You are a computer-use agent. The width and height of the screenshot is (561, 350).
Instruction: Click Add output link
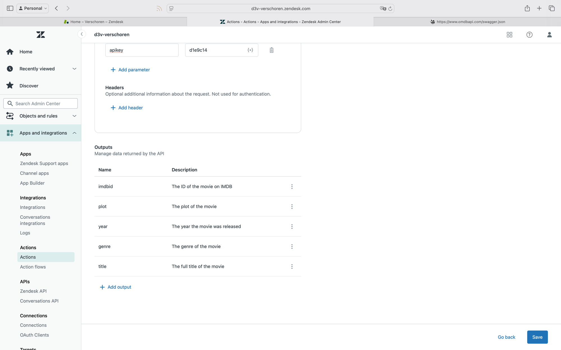[x=116, y=287]
